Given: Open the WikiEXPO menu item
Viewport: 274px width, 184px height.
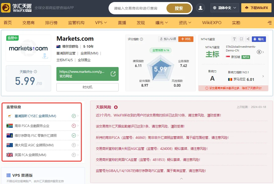Looking at the screenshot, I should 212,23.
